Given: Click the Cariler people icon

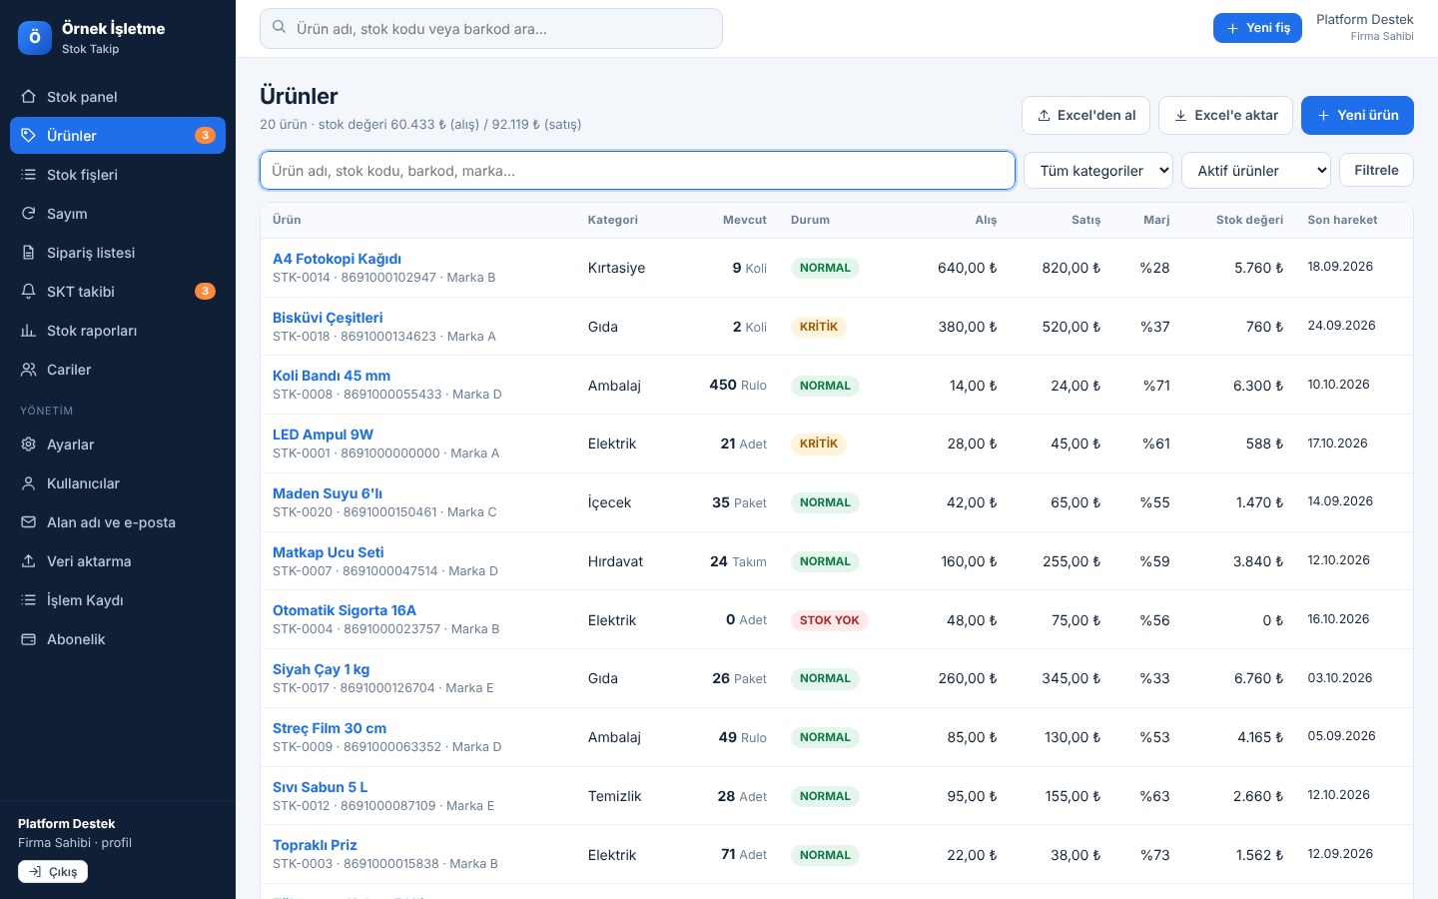Looking at the screenshot, I should pyautogui.click(x=28, y=370).
